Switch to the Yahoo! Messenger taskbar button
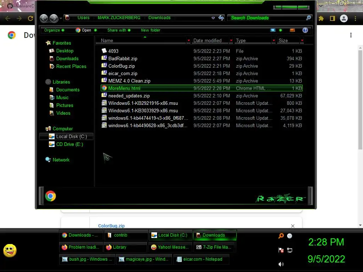Viewport: 363px width, 272px height. [170, 247]
